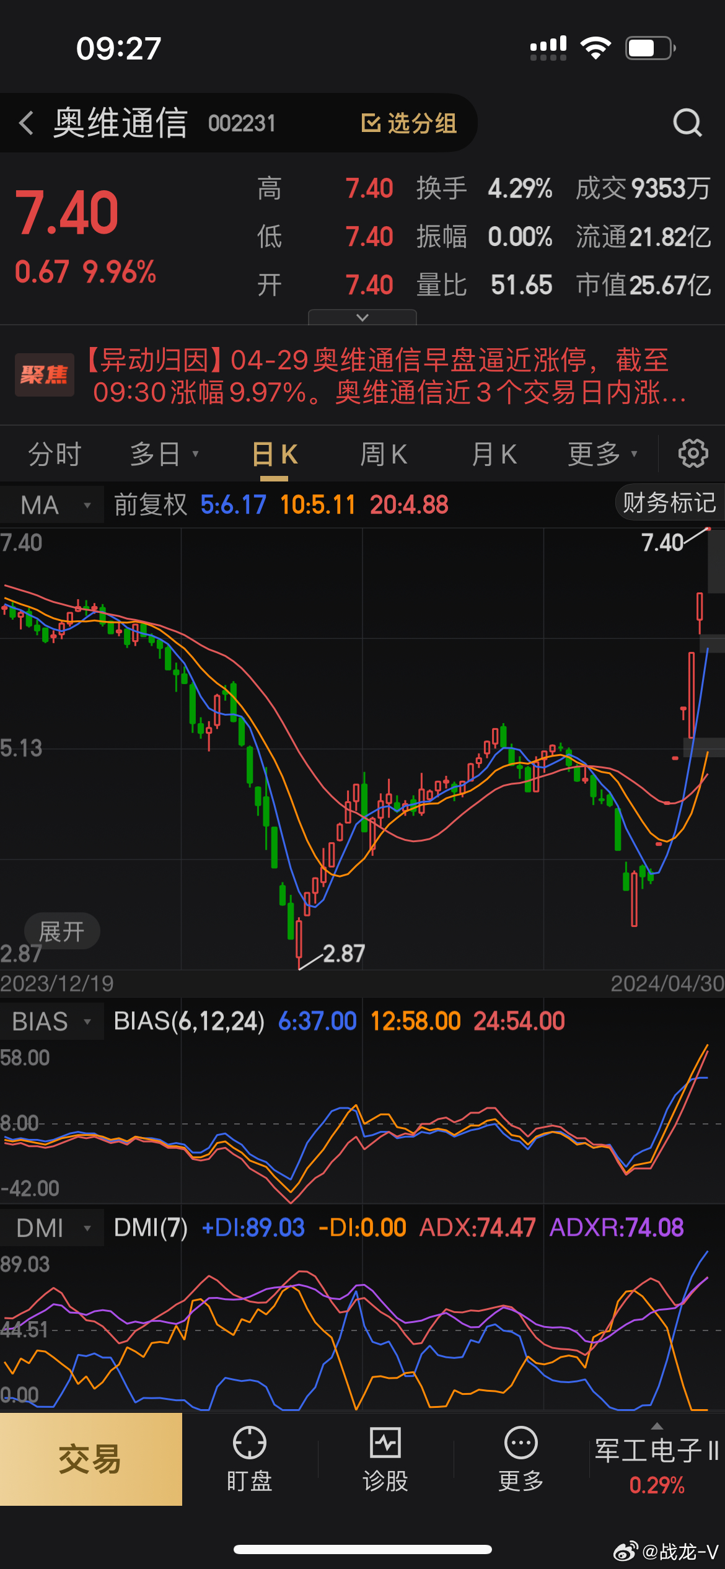Switch to the 月K tab
The width and height of the screenshot is (725, 1569).
pos(494,454)
